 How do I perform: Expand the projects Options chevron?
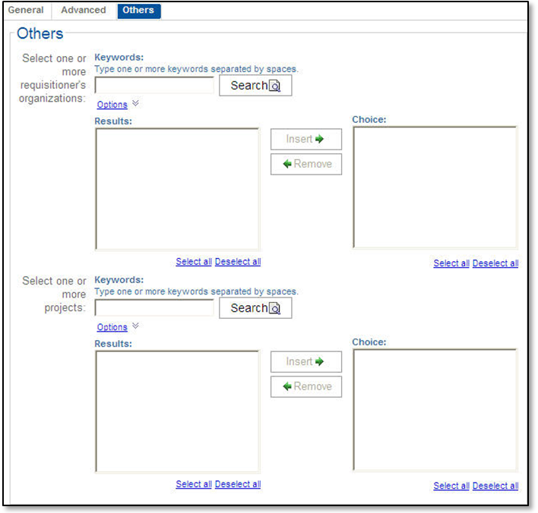[135, 326]
